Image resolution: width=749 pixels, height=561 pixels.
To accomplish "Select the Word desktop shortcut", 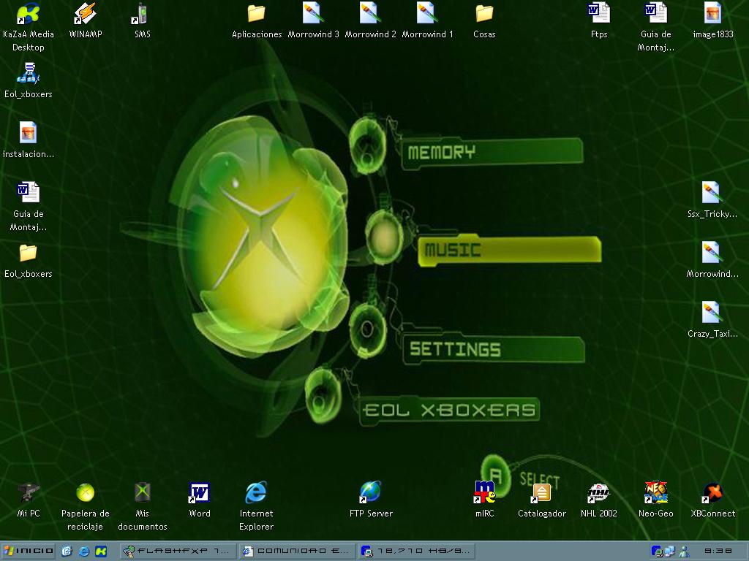I will coord(199,493).
